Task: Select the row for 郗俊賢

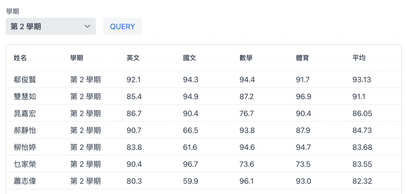Action: click(203, 79)
